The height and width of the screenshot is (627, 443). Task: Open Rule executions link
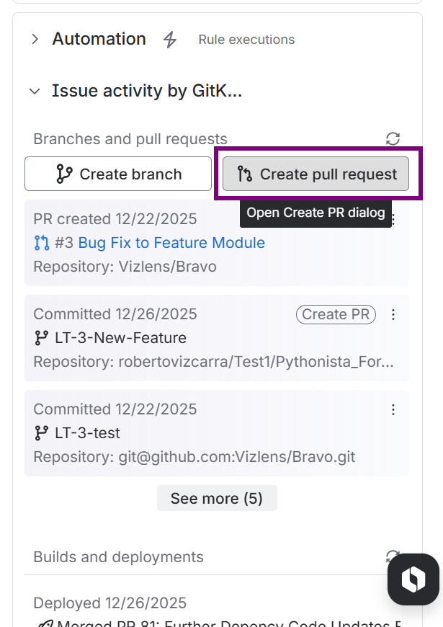[246, 40]
